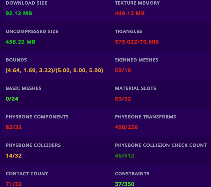Click the PhysBone Collision Check Count heading
Viewport: 211px width, 187px height.
click(x=161, y=145)
